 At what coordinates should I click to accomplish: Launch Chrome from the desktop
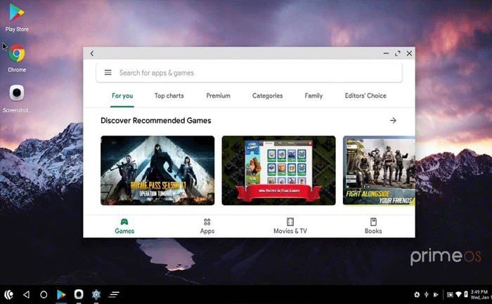click(17, 58)
